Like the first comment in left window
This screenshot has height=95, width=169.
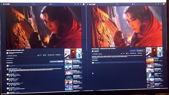click(10, 72)
